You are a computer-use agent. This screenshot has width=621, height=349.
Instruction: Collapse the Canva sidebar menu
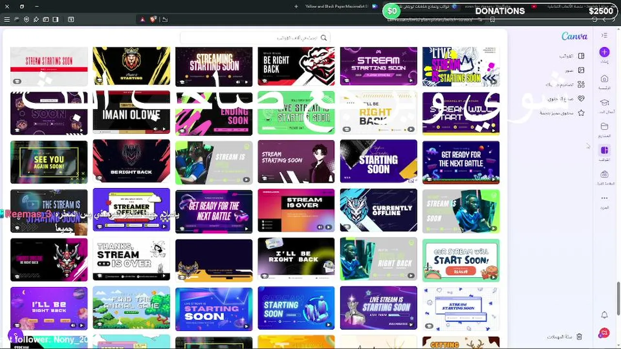[x=604, y=35]
